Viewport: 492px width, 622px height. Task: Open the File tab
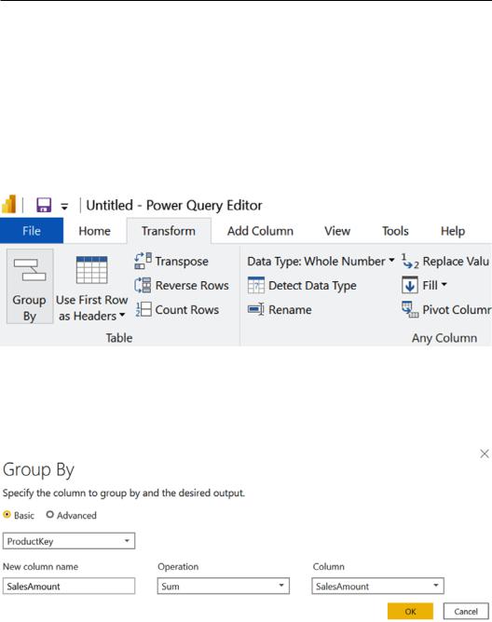point(32,231)
